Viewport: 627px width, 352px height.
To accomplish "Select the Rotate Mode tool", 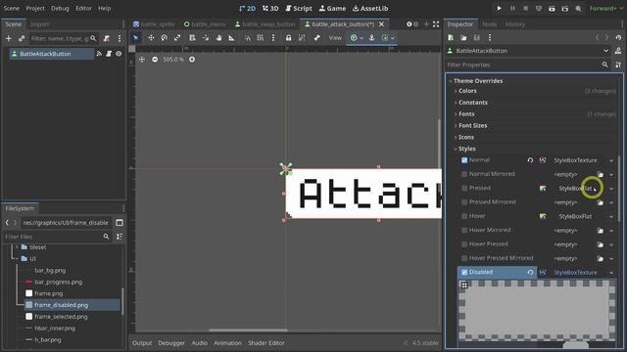I will click(164, 38).
